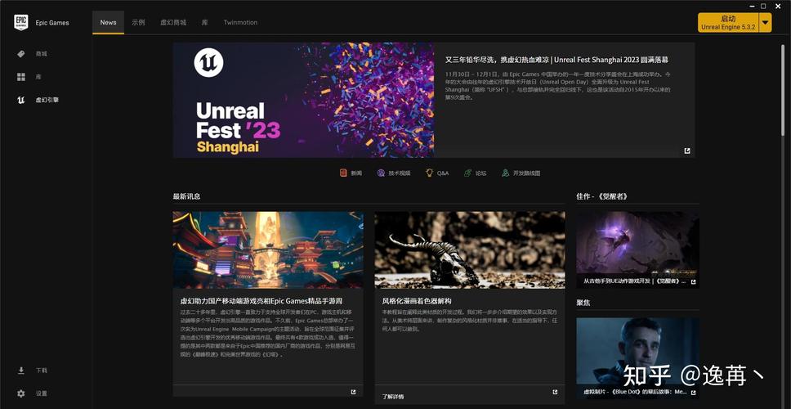Open the 虚幻助力国产移动端游戏 article title

(261, 301)
